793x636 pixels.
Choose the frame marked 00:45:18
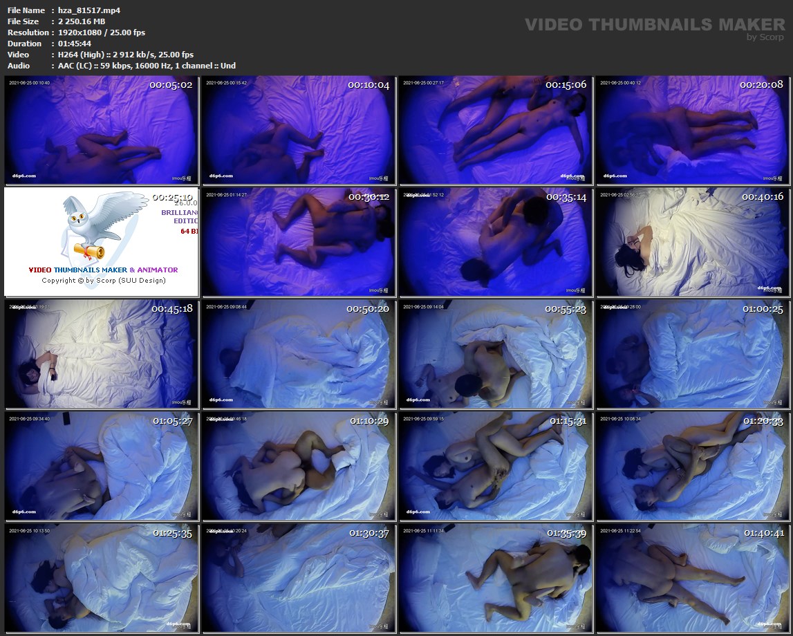pyautogui.click(x=102, y=354)
